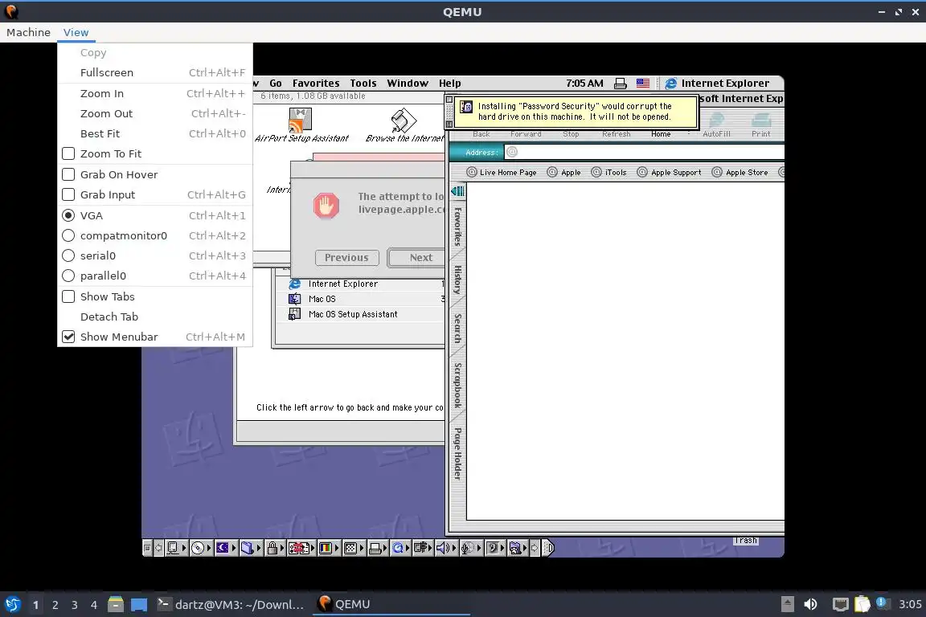The height and width of the screenshot is (617, 926).
Task: Click the printer icon in Mac menu bar
Action: (620, 84)
